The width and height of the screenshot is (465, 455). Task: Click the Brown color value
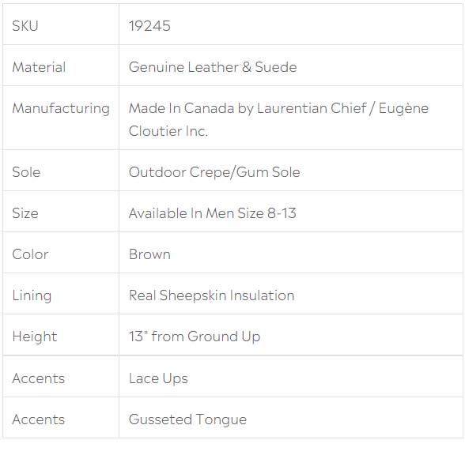point(149,254)
